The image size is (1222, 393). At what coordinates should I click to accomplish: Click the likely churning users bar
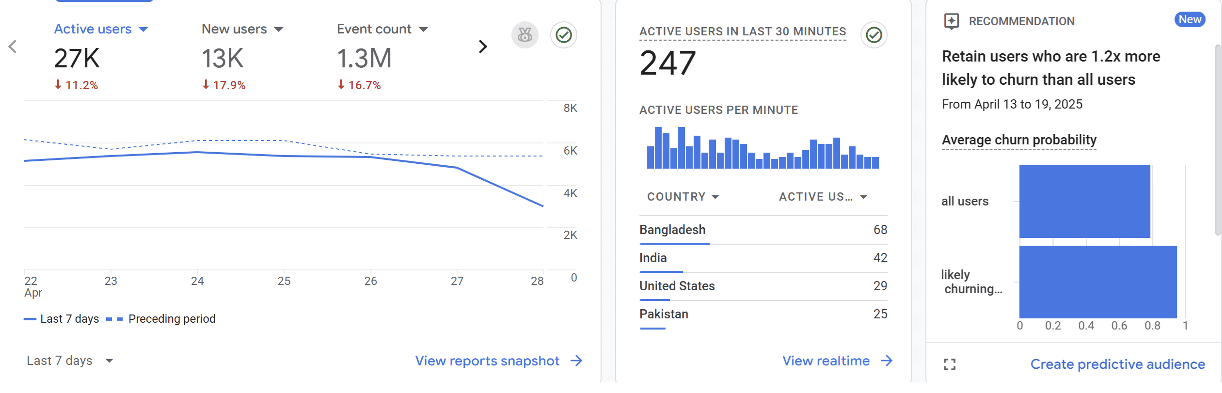point(1098,282)
